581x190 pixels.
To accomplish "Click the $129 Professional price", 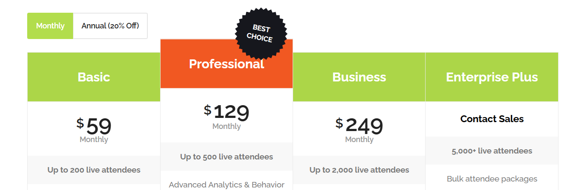I will (227, 112).
